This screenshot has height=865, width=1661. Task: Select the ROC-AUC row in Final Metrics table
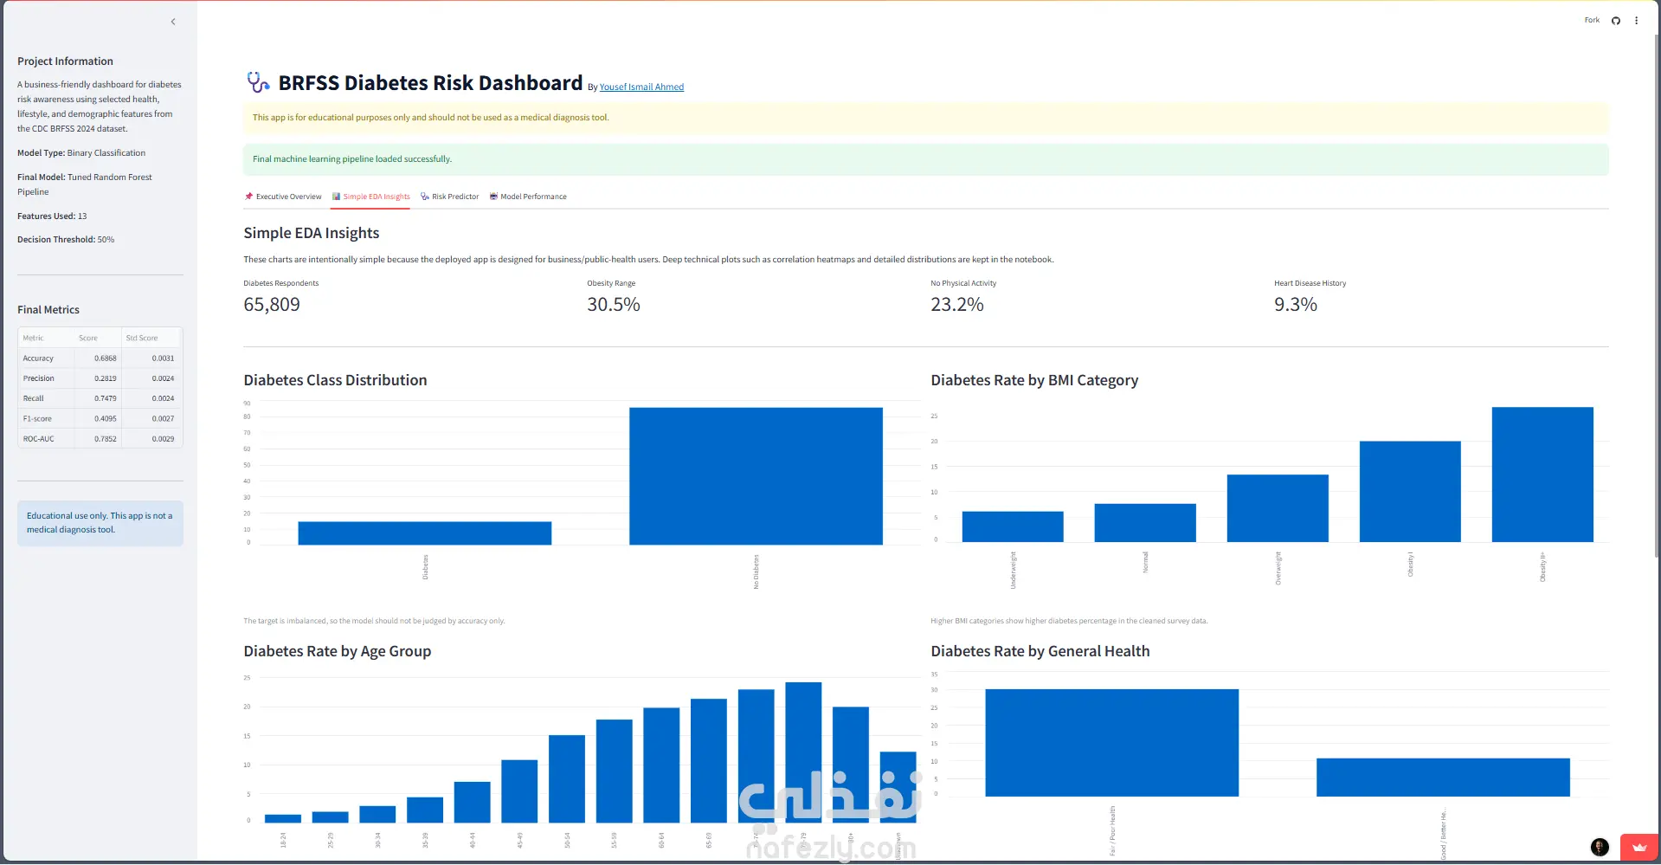tap(100, 439)
